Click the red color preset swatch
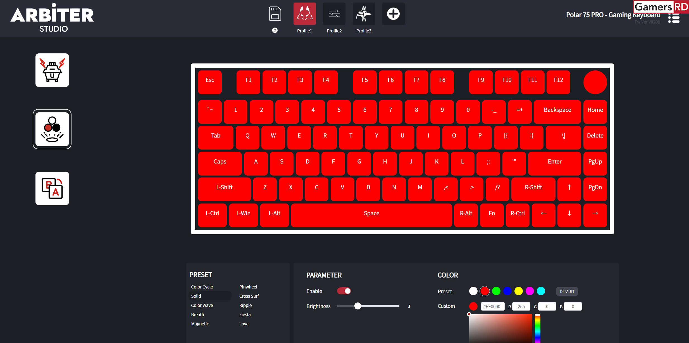Image resolution: width=689 pixels, height=343 pixels. tap(483, 291)
